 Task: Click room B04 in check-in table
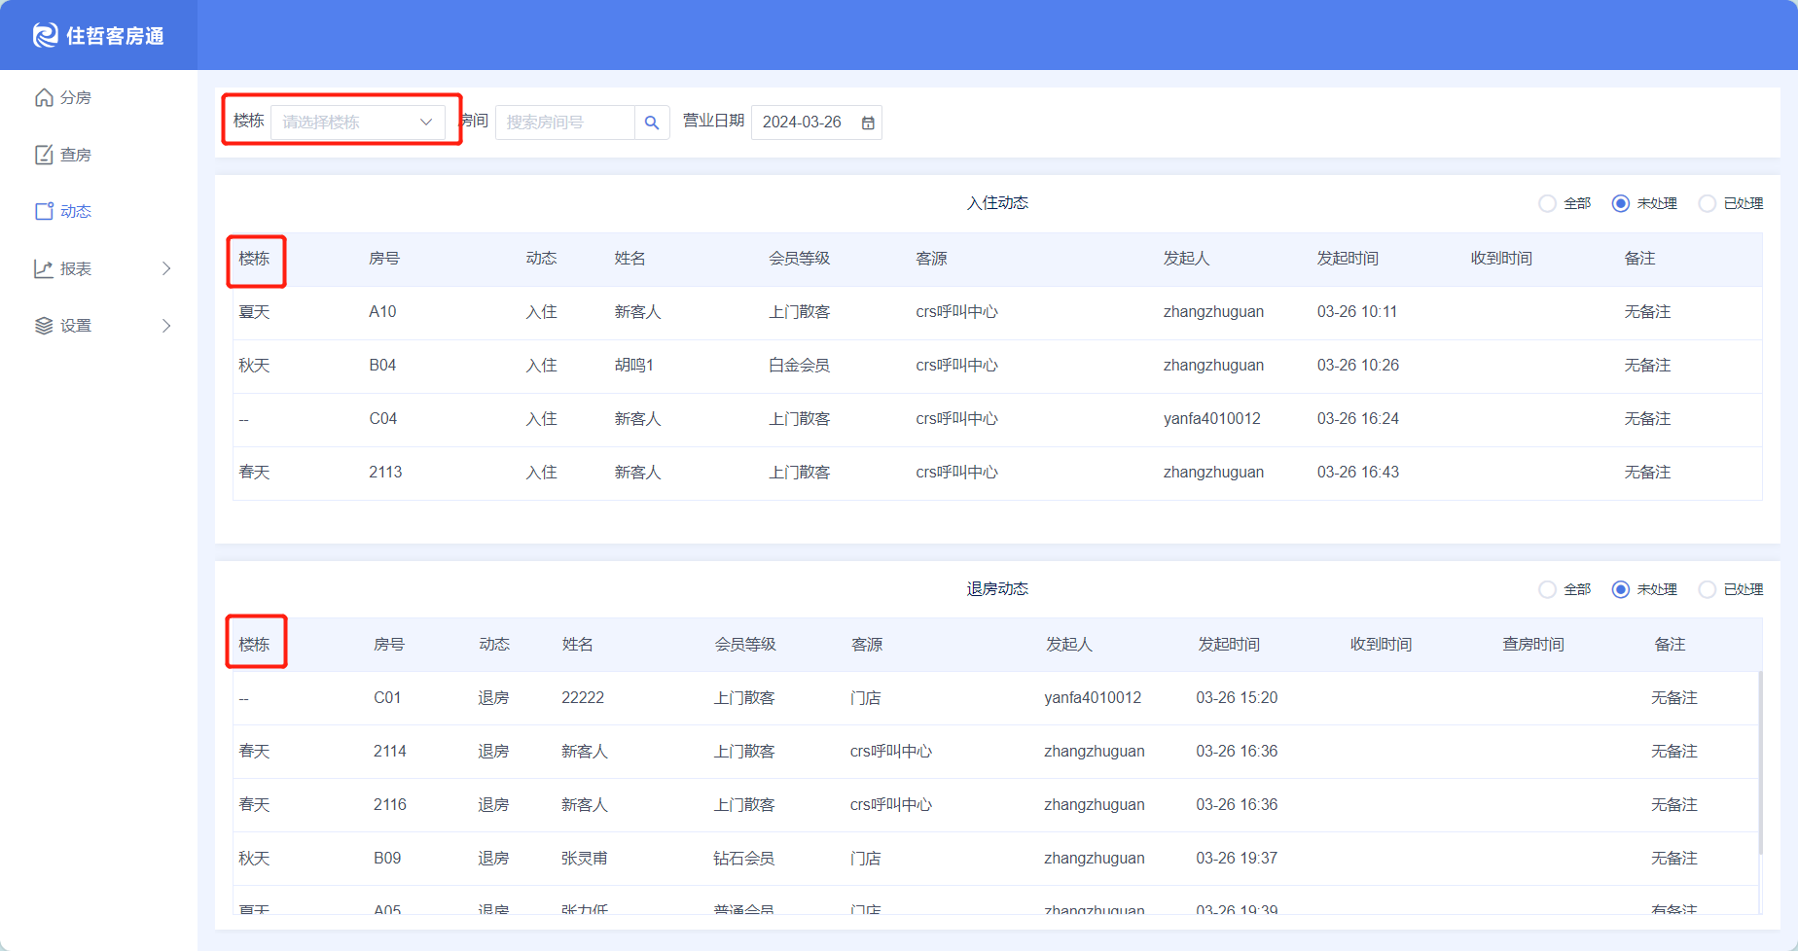coord(382,366)
